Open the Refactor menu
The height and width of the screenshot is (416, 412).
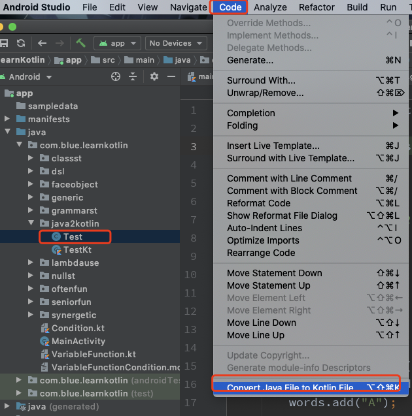pyautogui.click(x=317, y=7)
